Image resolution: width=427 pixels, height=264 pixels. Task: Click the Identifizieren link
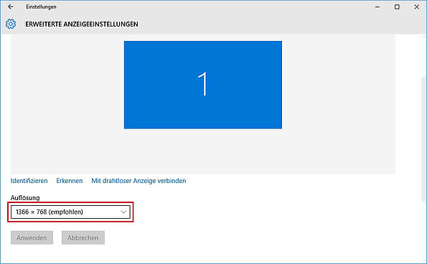click(x=29, y=181)
